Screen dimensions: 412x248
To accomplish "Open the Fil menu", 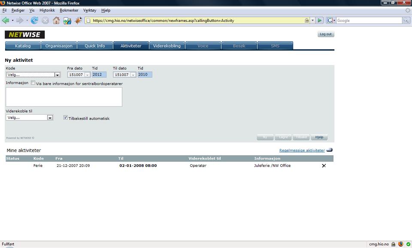I will (x=4, y=10).
